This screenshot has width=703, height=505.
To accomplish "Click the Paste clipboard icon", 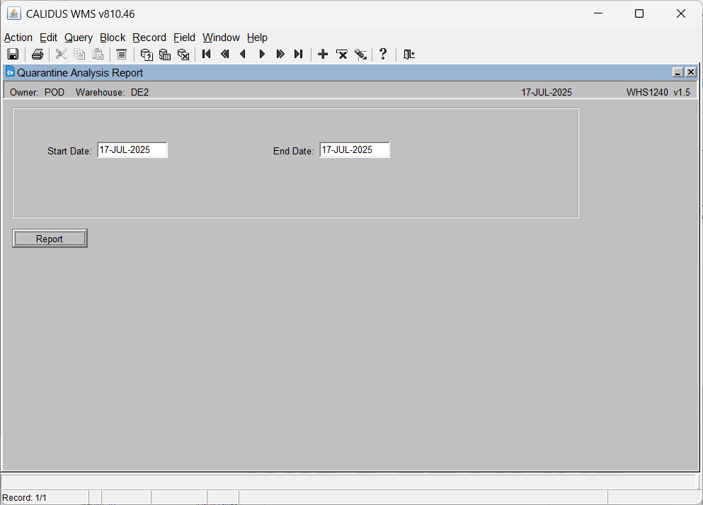I will click(x=98, y=55).
